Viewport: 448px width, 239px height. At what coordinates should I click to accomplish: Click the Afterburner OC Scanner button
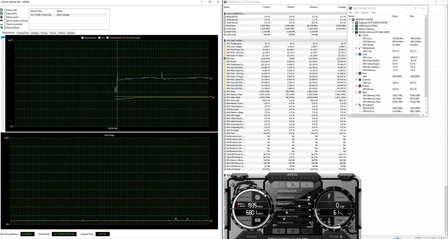pos(240,176)
